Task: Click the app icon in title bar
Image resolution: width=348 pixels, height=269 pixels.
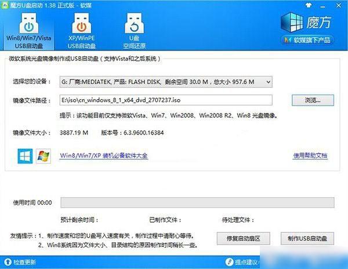Action: (5, 6)
